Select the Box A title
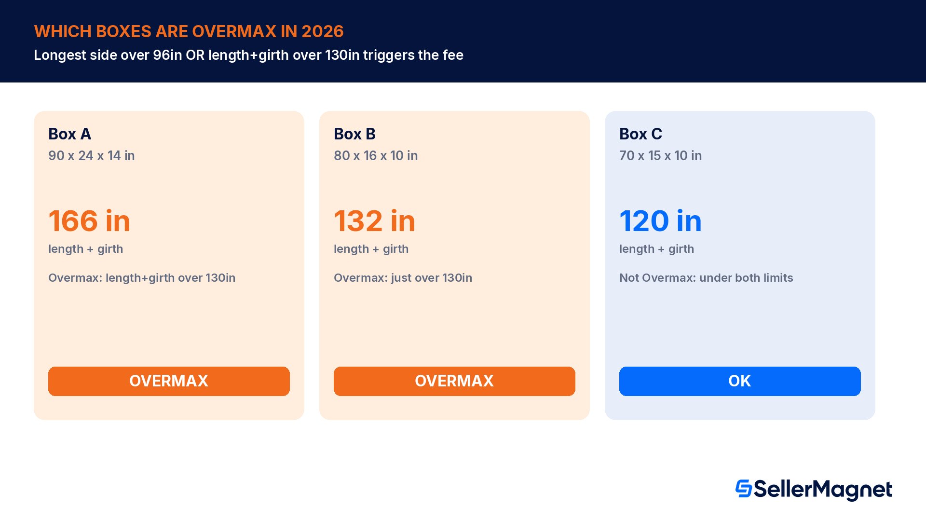 click(70, 134)
